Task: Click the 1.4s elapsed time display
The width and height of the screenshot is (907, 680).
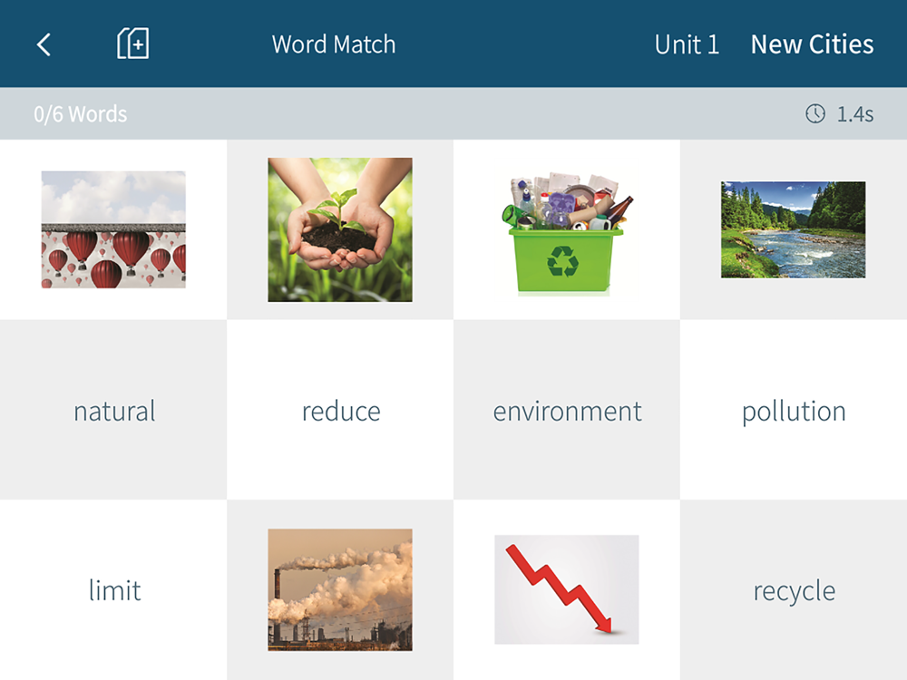Action: pyautogui.click(x=855, y=114)
